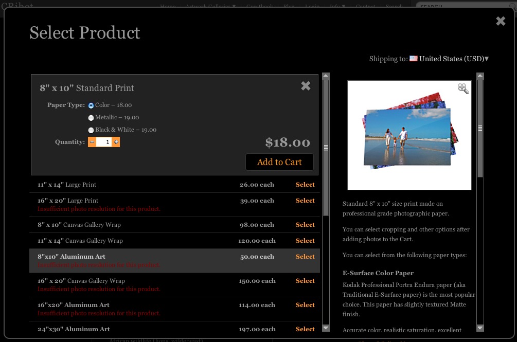
Task: Choose Metallic paper type
Action: (91, 118)
